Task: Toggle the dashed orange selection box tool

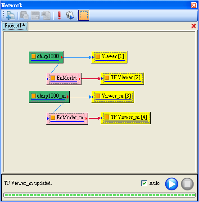Action: coord(84,15)
